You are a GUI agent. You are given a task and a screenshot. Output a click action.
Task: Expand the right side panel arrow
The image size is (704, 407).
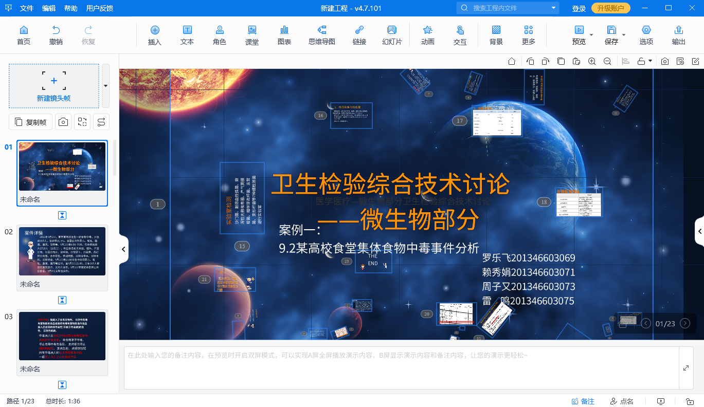[x=699, y=231]
